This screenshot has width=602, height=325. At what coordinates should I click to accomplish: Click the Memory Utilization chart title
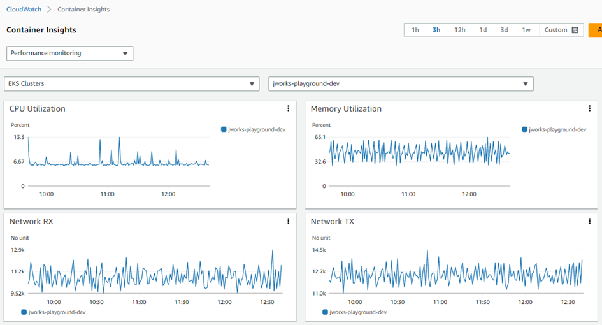[346, 109]
